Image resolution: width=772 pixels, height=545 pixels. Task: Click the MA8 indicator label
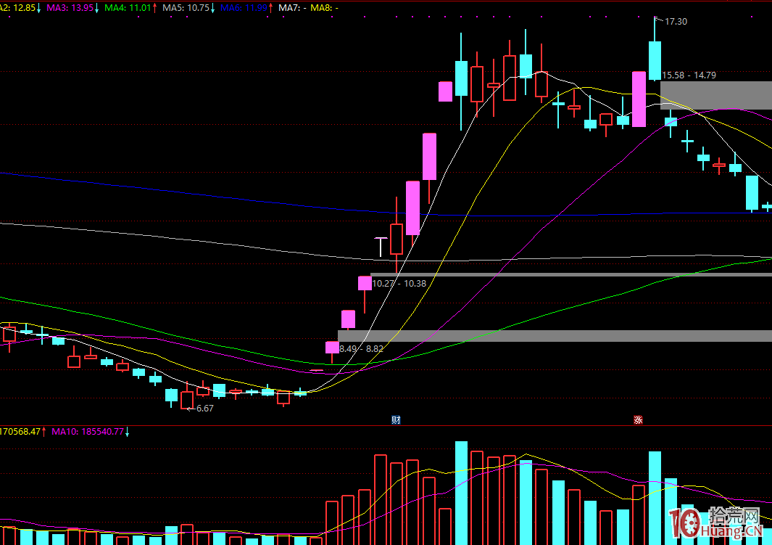click(324, 8)
